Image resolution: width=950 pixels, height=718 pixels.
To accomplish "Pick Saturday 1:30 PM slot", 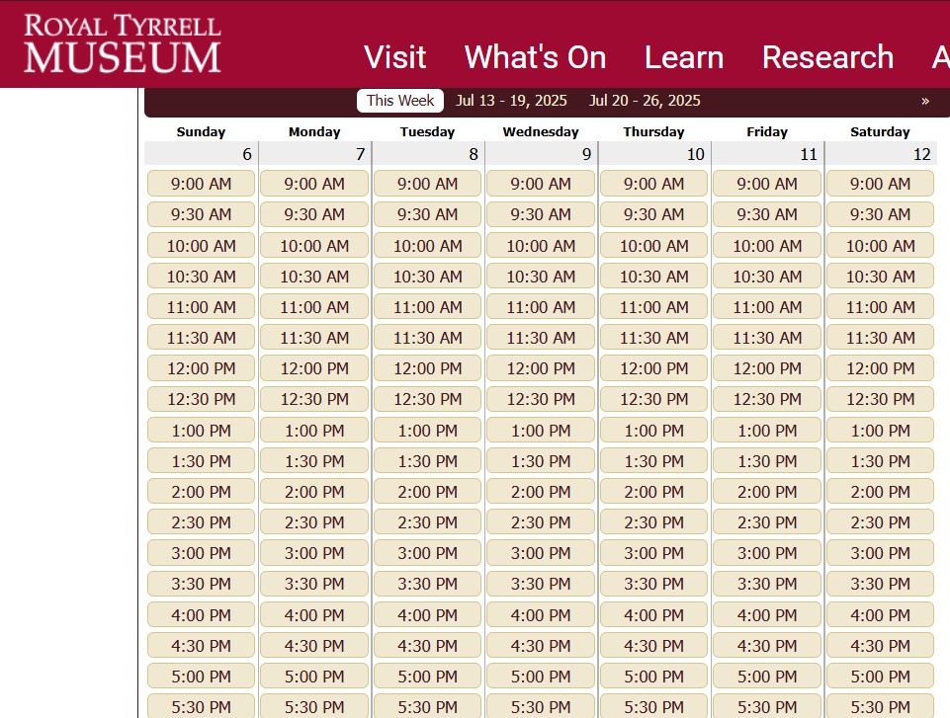I will (881, 461).
